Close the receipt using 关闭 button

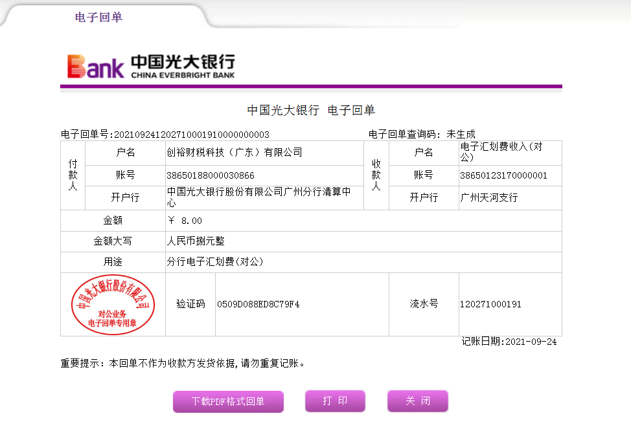tap(417, 401)
